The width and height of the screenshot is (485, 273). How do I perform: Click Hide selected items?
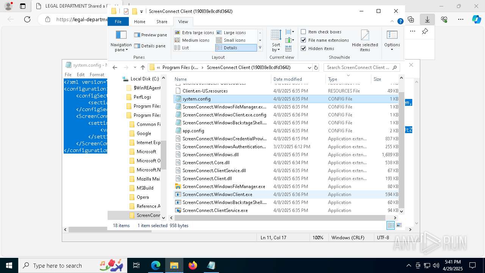[365, 41]
